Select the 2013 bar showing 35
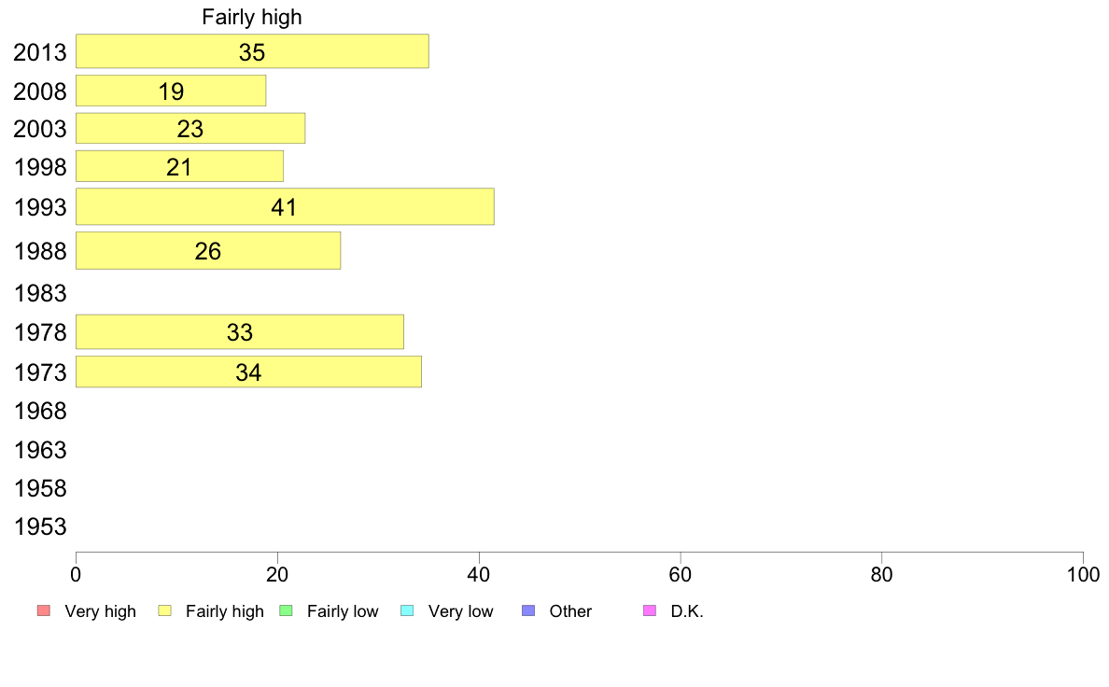 (x=252, y=51)
